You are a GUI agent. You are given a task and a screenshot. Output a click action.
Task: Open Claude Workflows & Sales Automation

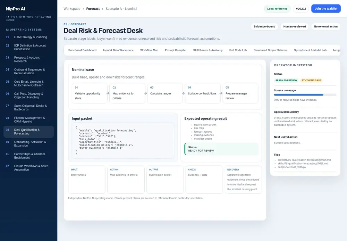point(28,168)
